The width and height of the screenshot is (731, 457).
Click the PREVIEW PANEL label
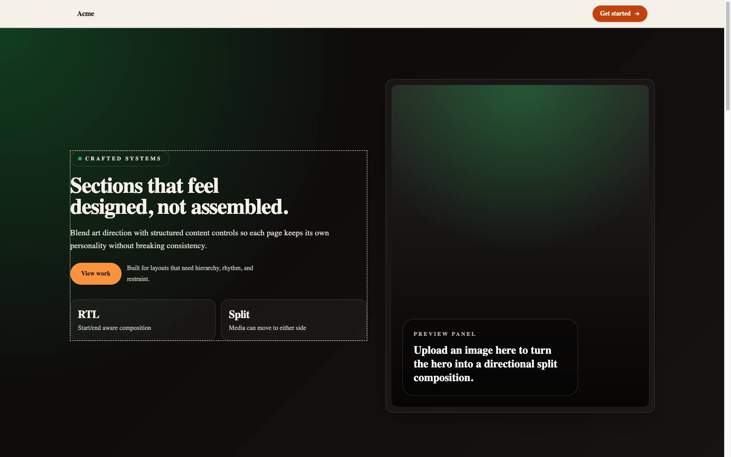coord(445,334)
